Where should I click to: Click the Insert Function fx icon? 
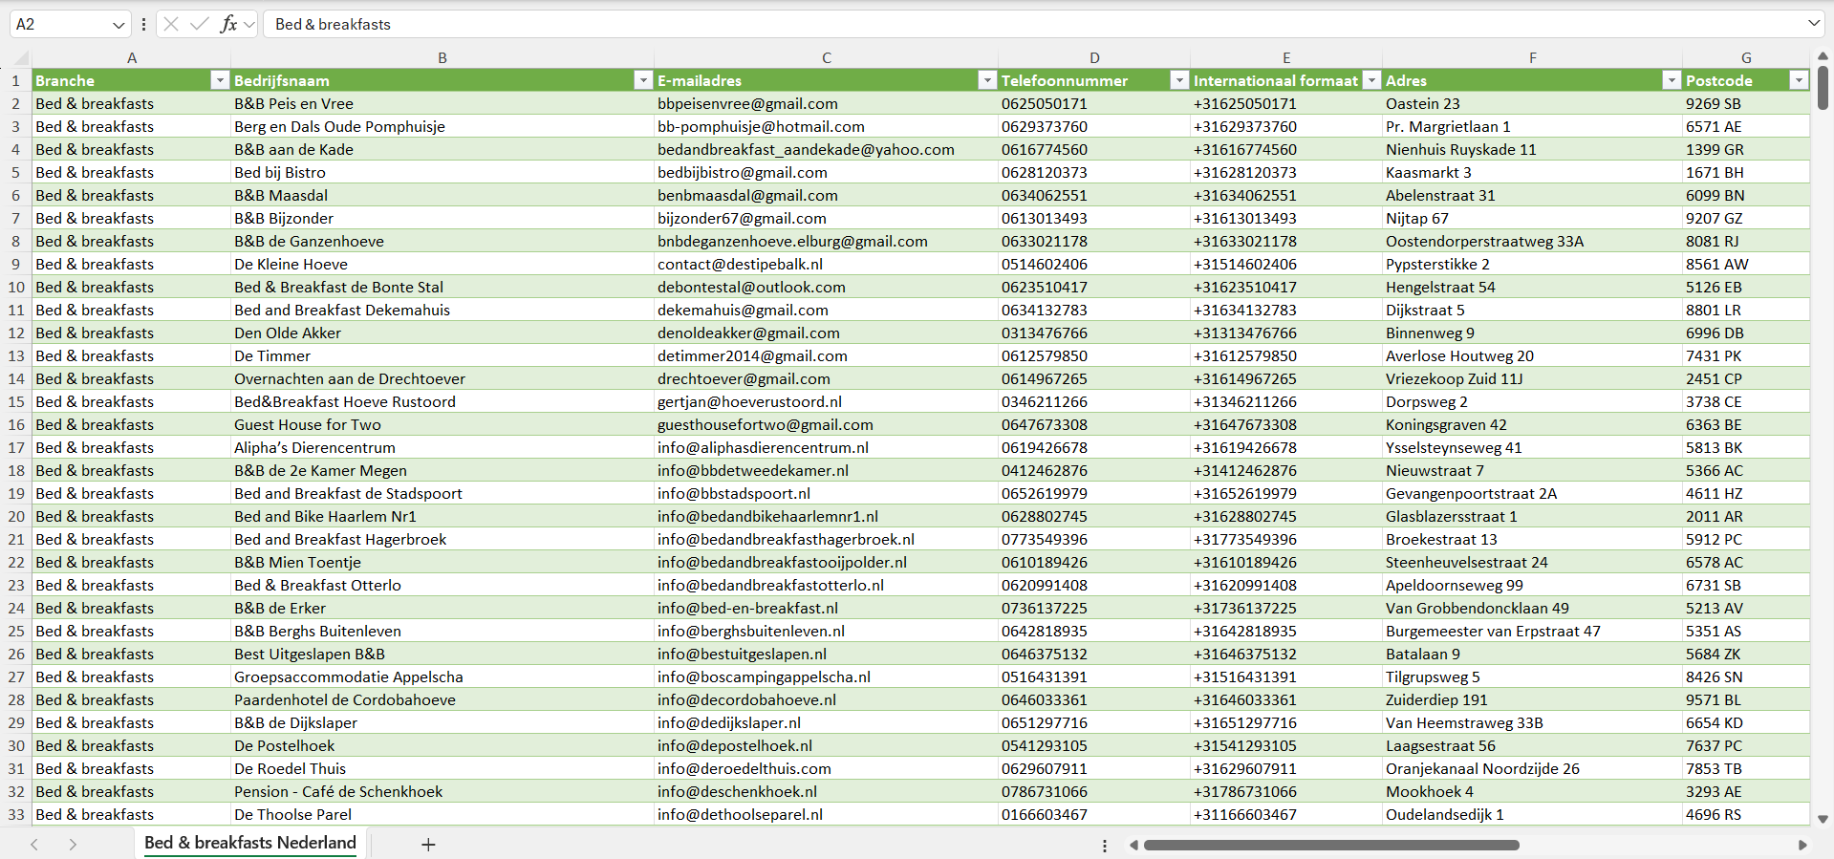click(x=228, y=24)
